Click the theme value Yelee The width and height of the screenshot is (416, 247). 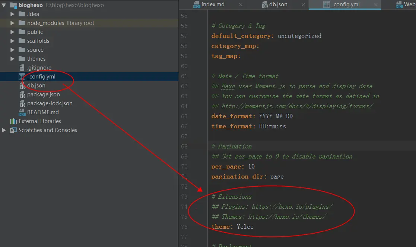pyautogui.click(x=245, y=227)
